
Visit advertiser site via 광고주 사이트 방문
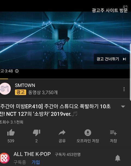[110, 10]
